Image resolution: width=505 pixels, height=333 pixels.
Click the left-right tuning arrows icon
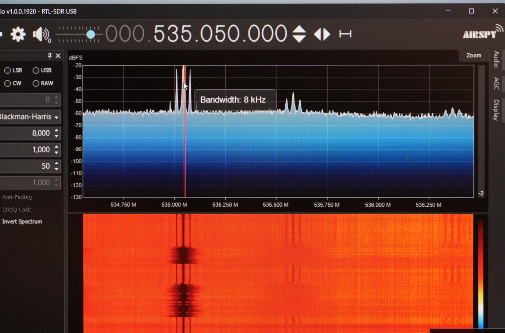click(x=322, y=34)
